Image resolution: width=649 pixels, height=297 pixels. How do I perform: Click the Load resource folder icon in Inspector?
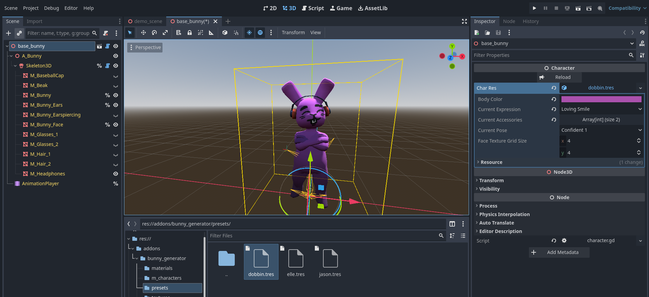[488, 33]
